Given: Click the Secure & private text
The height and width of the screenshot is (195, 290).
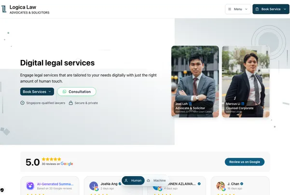Looking at the screenshot, I should [x=86, y=103].
